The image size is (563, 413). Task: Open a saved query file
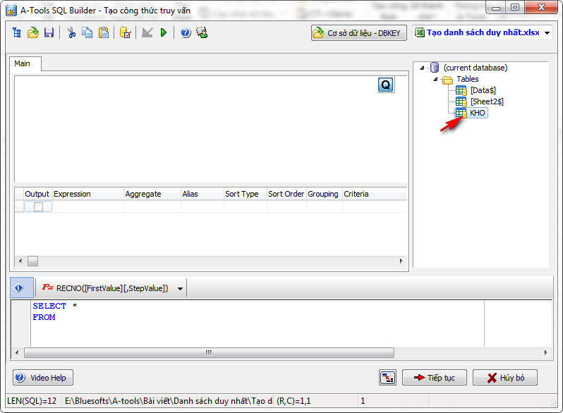pos(32,33)
